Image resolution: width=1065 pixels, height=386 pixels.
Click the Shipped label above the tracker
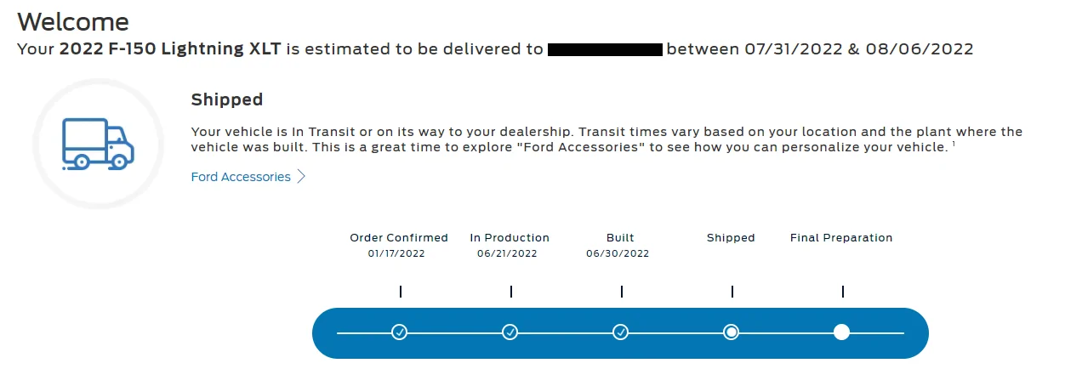coord(731,238)
